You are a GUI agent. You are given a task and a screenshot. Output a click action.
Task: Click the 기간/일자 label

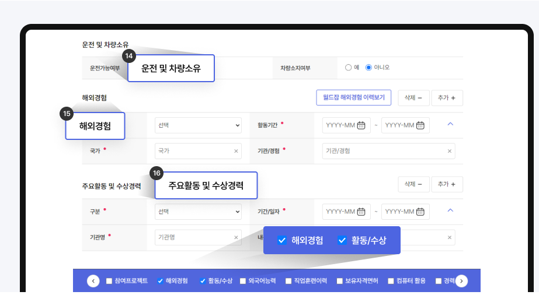[269, 212]
